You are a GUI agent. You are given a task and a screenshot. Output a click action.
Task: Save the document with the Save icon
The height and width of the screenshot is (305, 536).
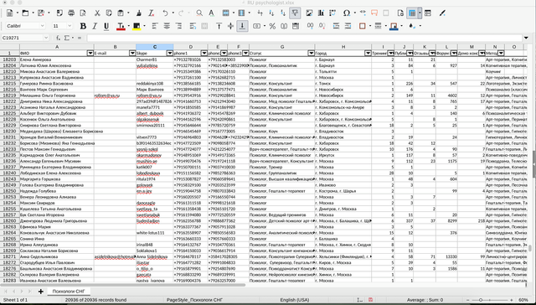41,13
